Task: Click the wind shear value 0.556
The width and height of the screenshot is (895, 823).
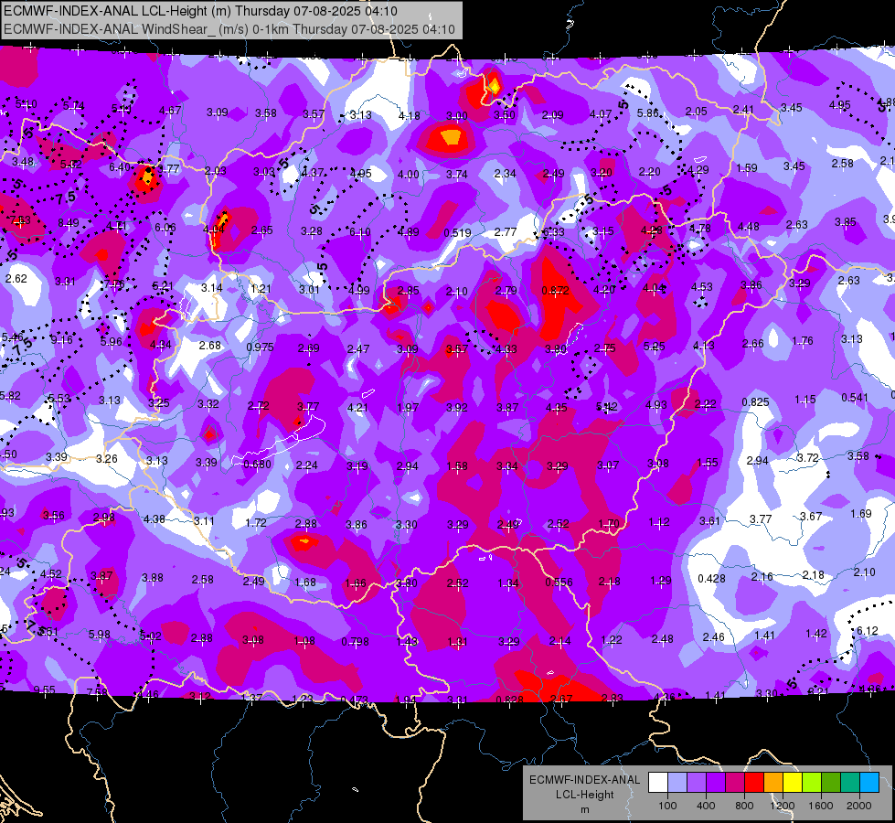Action: click(x=559, y=582)
